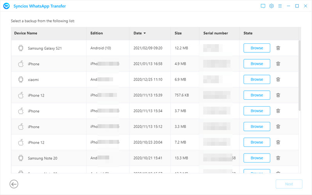The width and height of the screenshot is (312, 195).
Task: Click the Apple icon of the 3.3 MB iPhone backup
Action: pos(21,126)
